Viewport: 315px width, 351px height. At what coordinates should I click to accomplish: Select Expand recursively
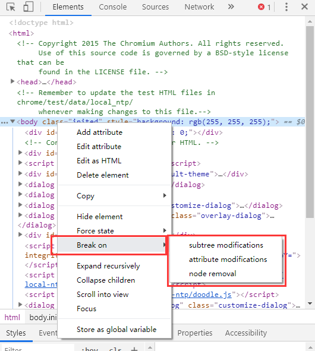click(114, 266)
